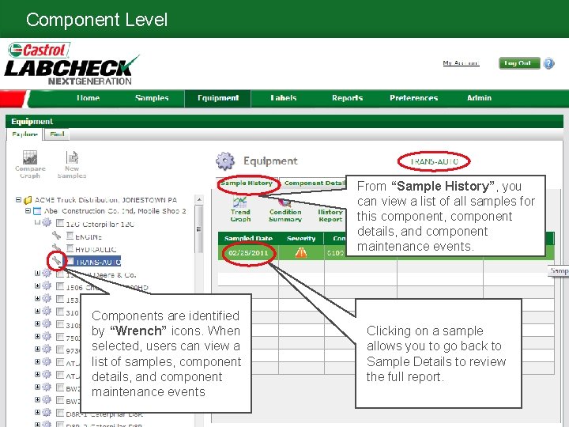Screen dimensions: 569x427
Task: Open the Trend Graph
Action: pos(240,209)
